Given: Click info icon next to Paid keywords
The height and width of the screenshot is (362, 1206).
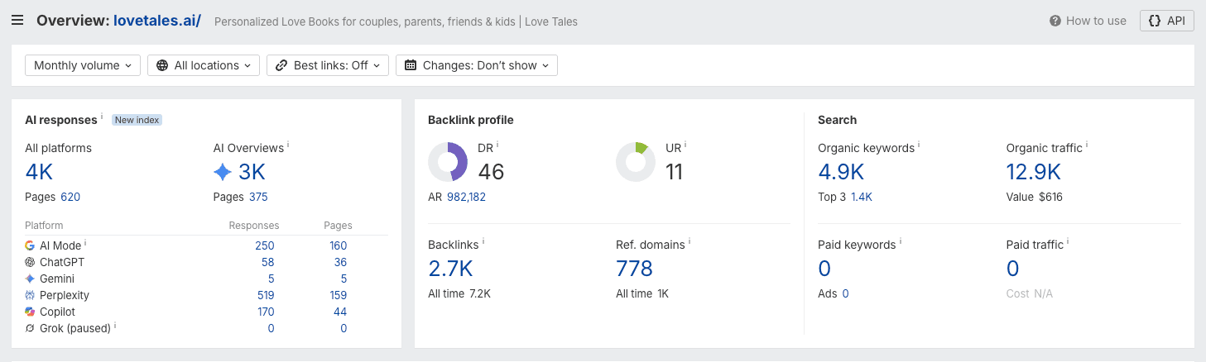Looking at the screenshot, I should point(901,242).
